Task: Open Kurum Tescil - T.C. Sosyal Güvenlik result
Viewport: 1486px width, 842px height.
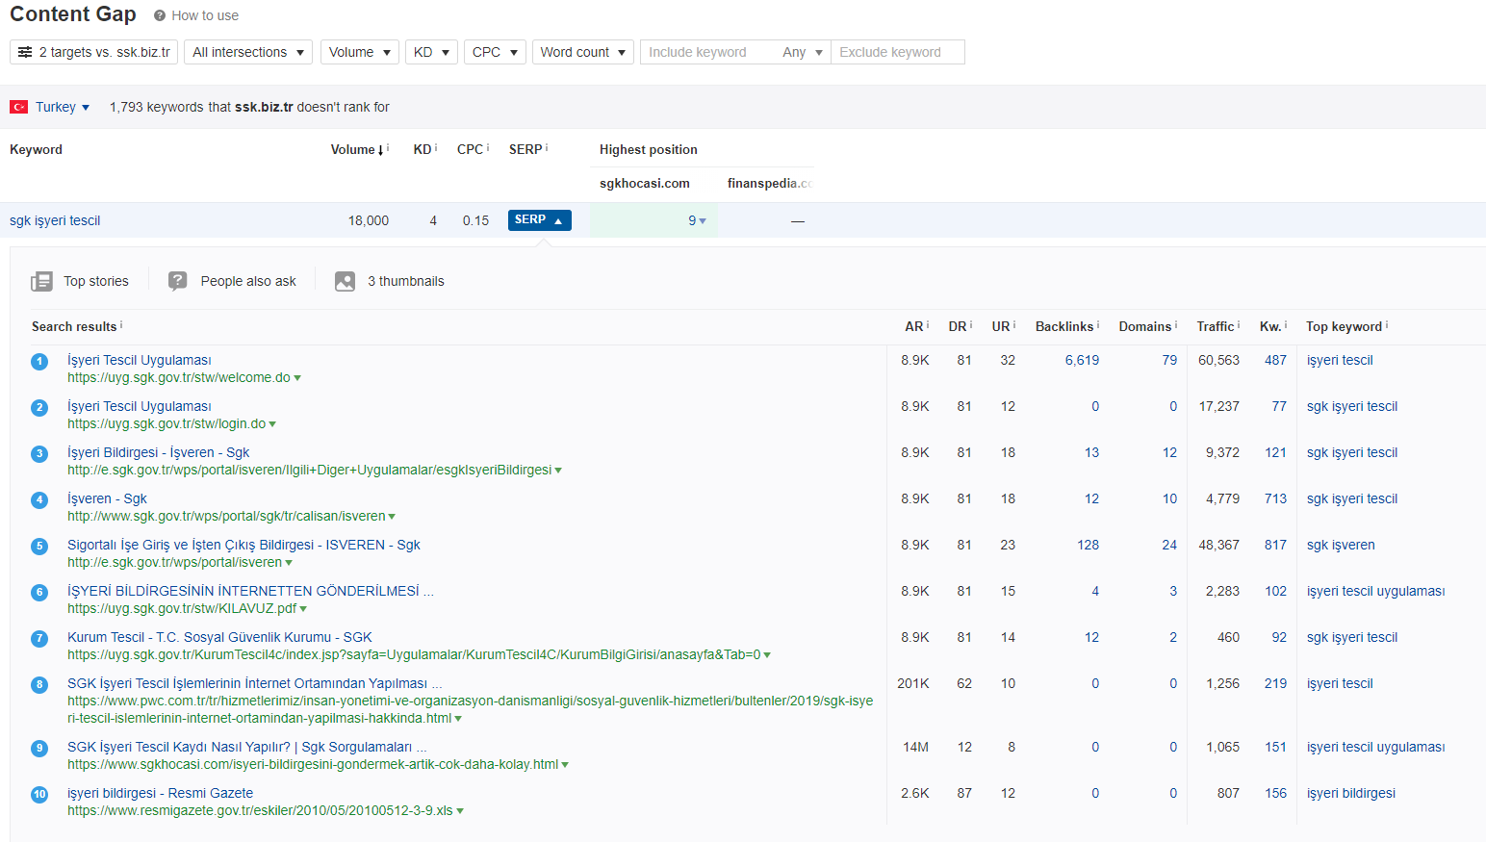Action: (219, 637)
